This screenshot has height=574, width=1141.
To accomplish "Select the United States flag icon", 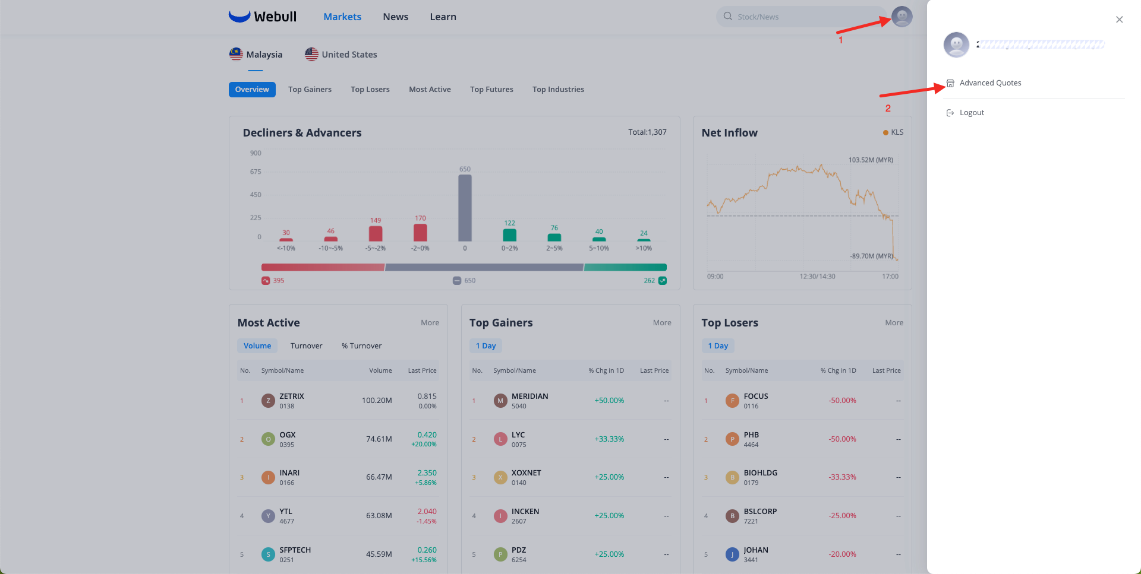I will [x=311, y=54].
